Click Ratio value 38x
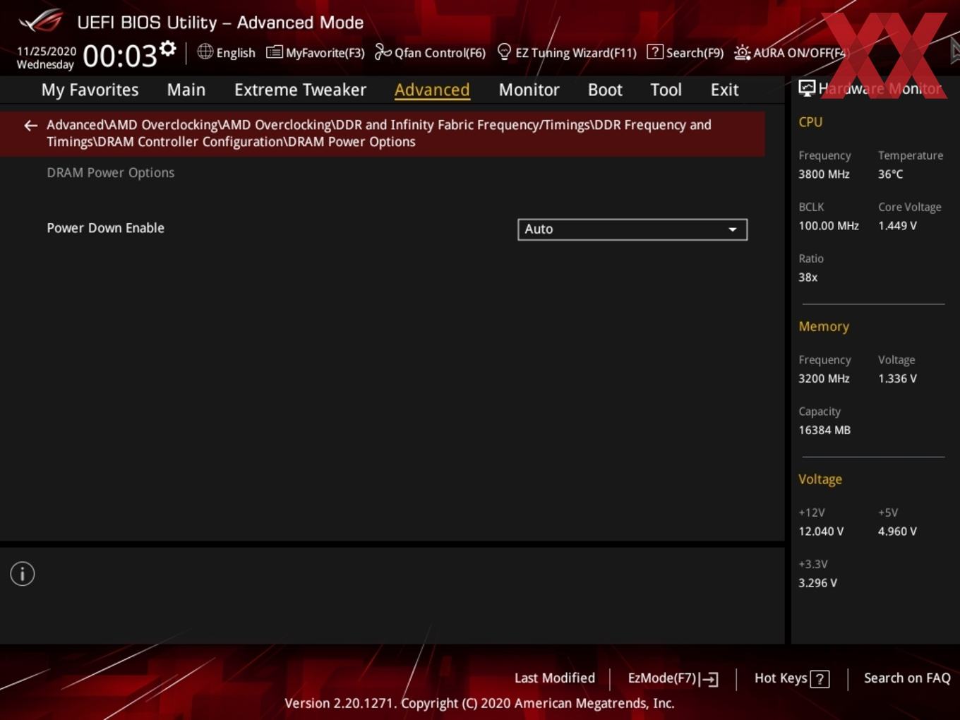The width and height of the screenshot is (960, 720). tap(808, 277)
